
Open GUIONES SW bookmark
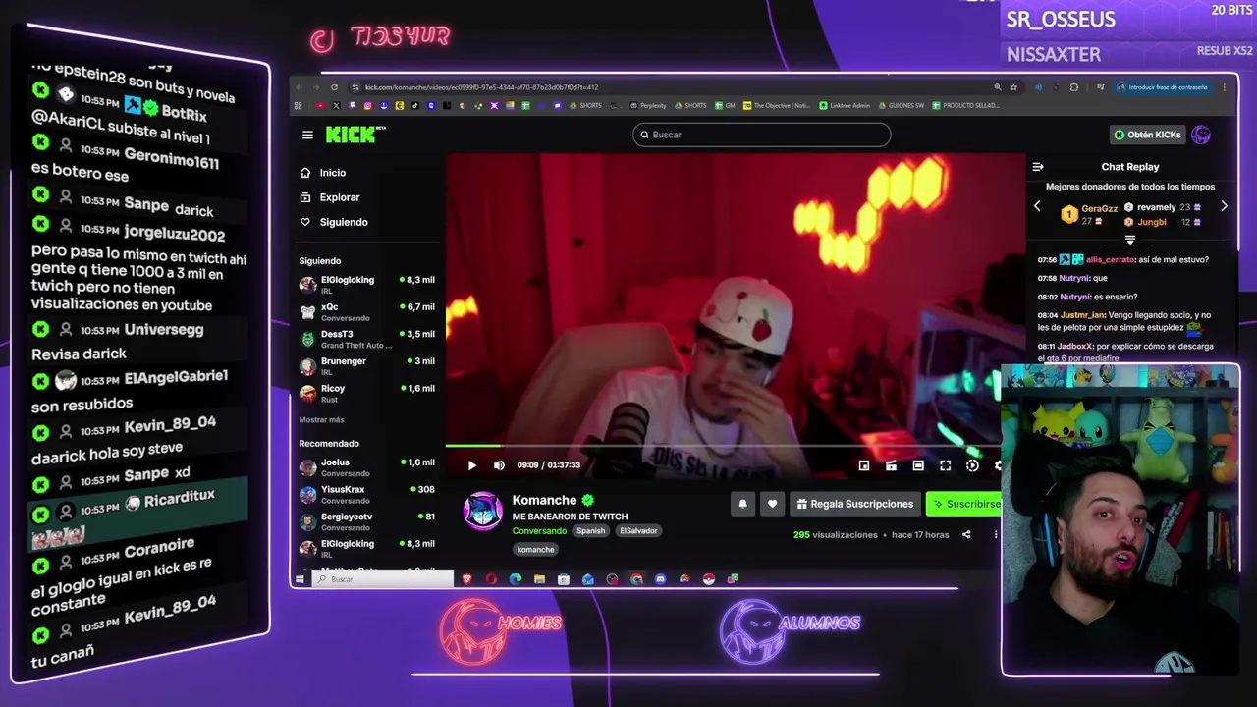(x=901, y=105)
